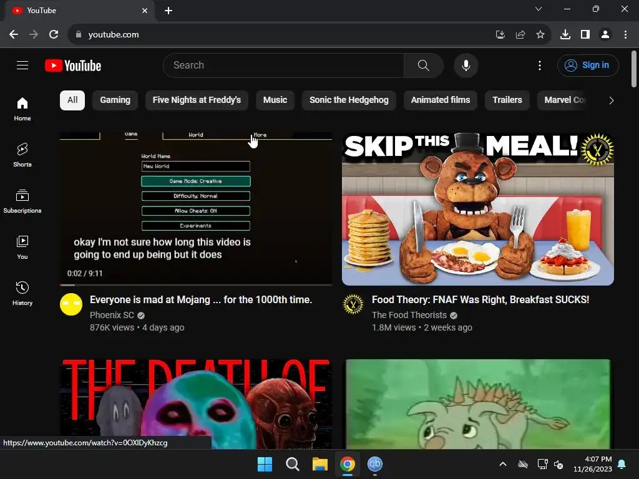This screenshot has height=479, width=639.
Task: Bookmark this tab with star icon
Action: [540, 35]
